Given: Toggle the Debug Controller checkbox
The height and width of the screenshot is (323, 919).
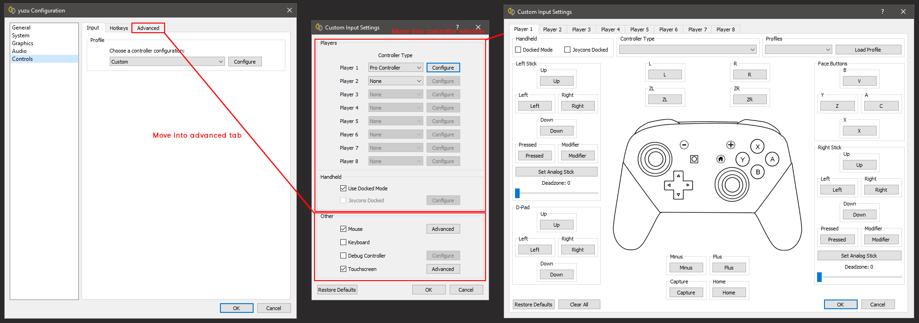Looking at the screenshot, I should click(x=343, y=256).
